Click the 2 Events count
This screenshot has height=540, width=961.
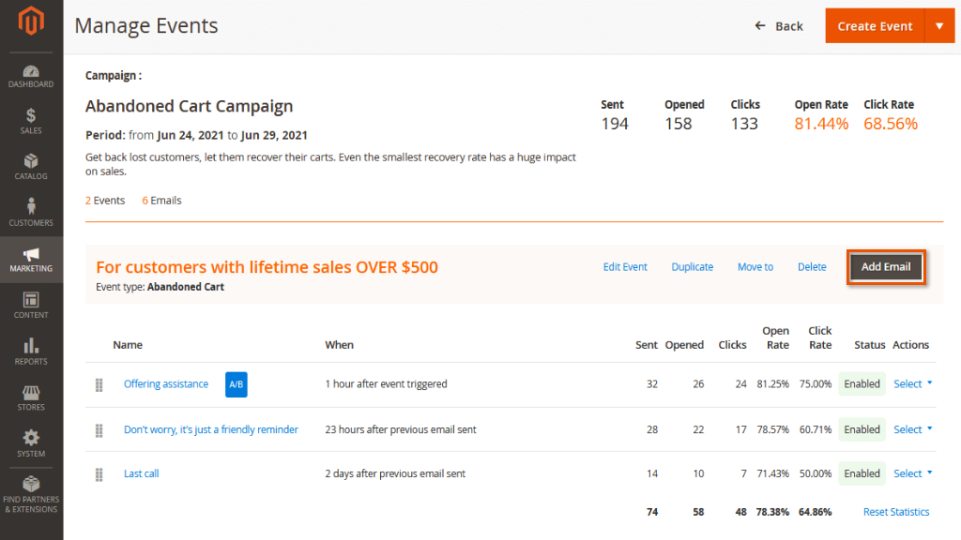[105, 201]
